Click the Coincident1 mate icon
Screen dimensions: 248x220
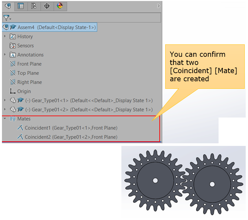coord(20,128)
